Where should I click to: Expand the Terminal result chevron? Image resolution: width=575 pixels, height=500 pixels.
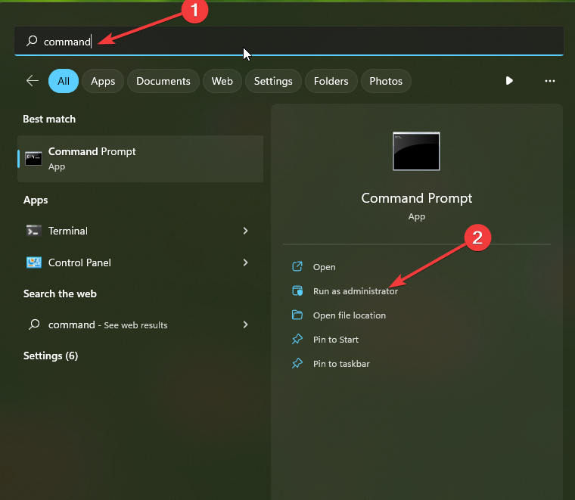[245, 231]
